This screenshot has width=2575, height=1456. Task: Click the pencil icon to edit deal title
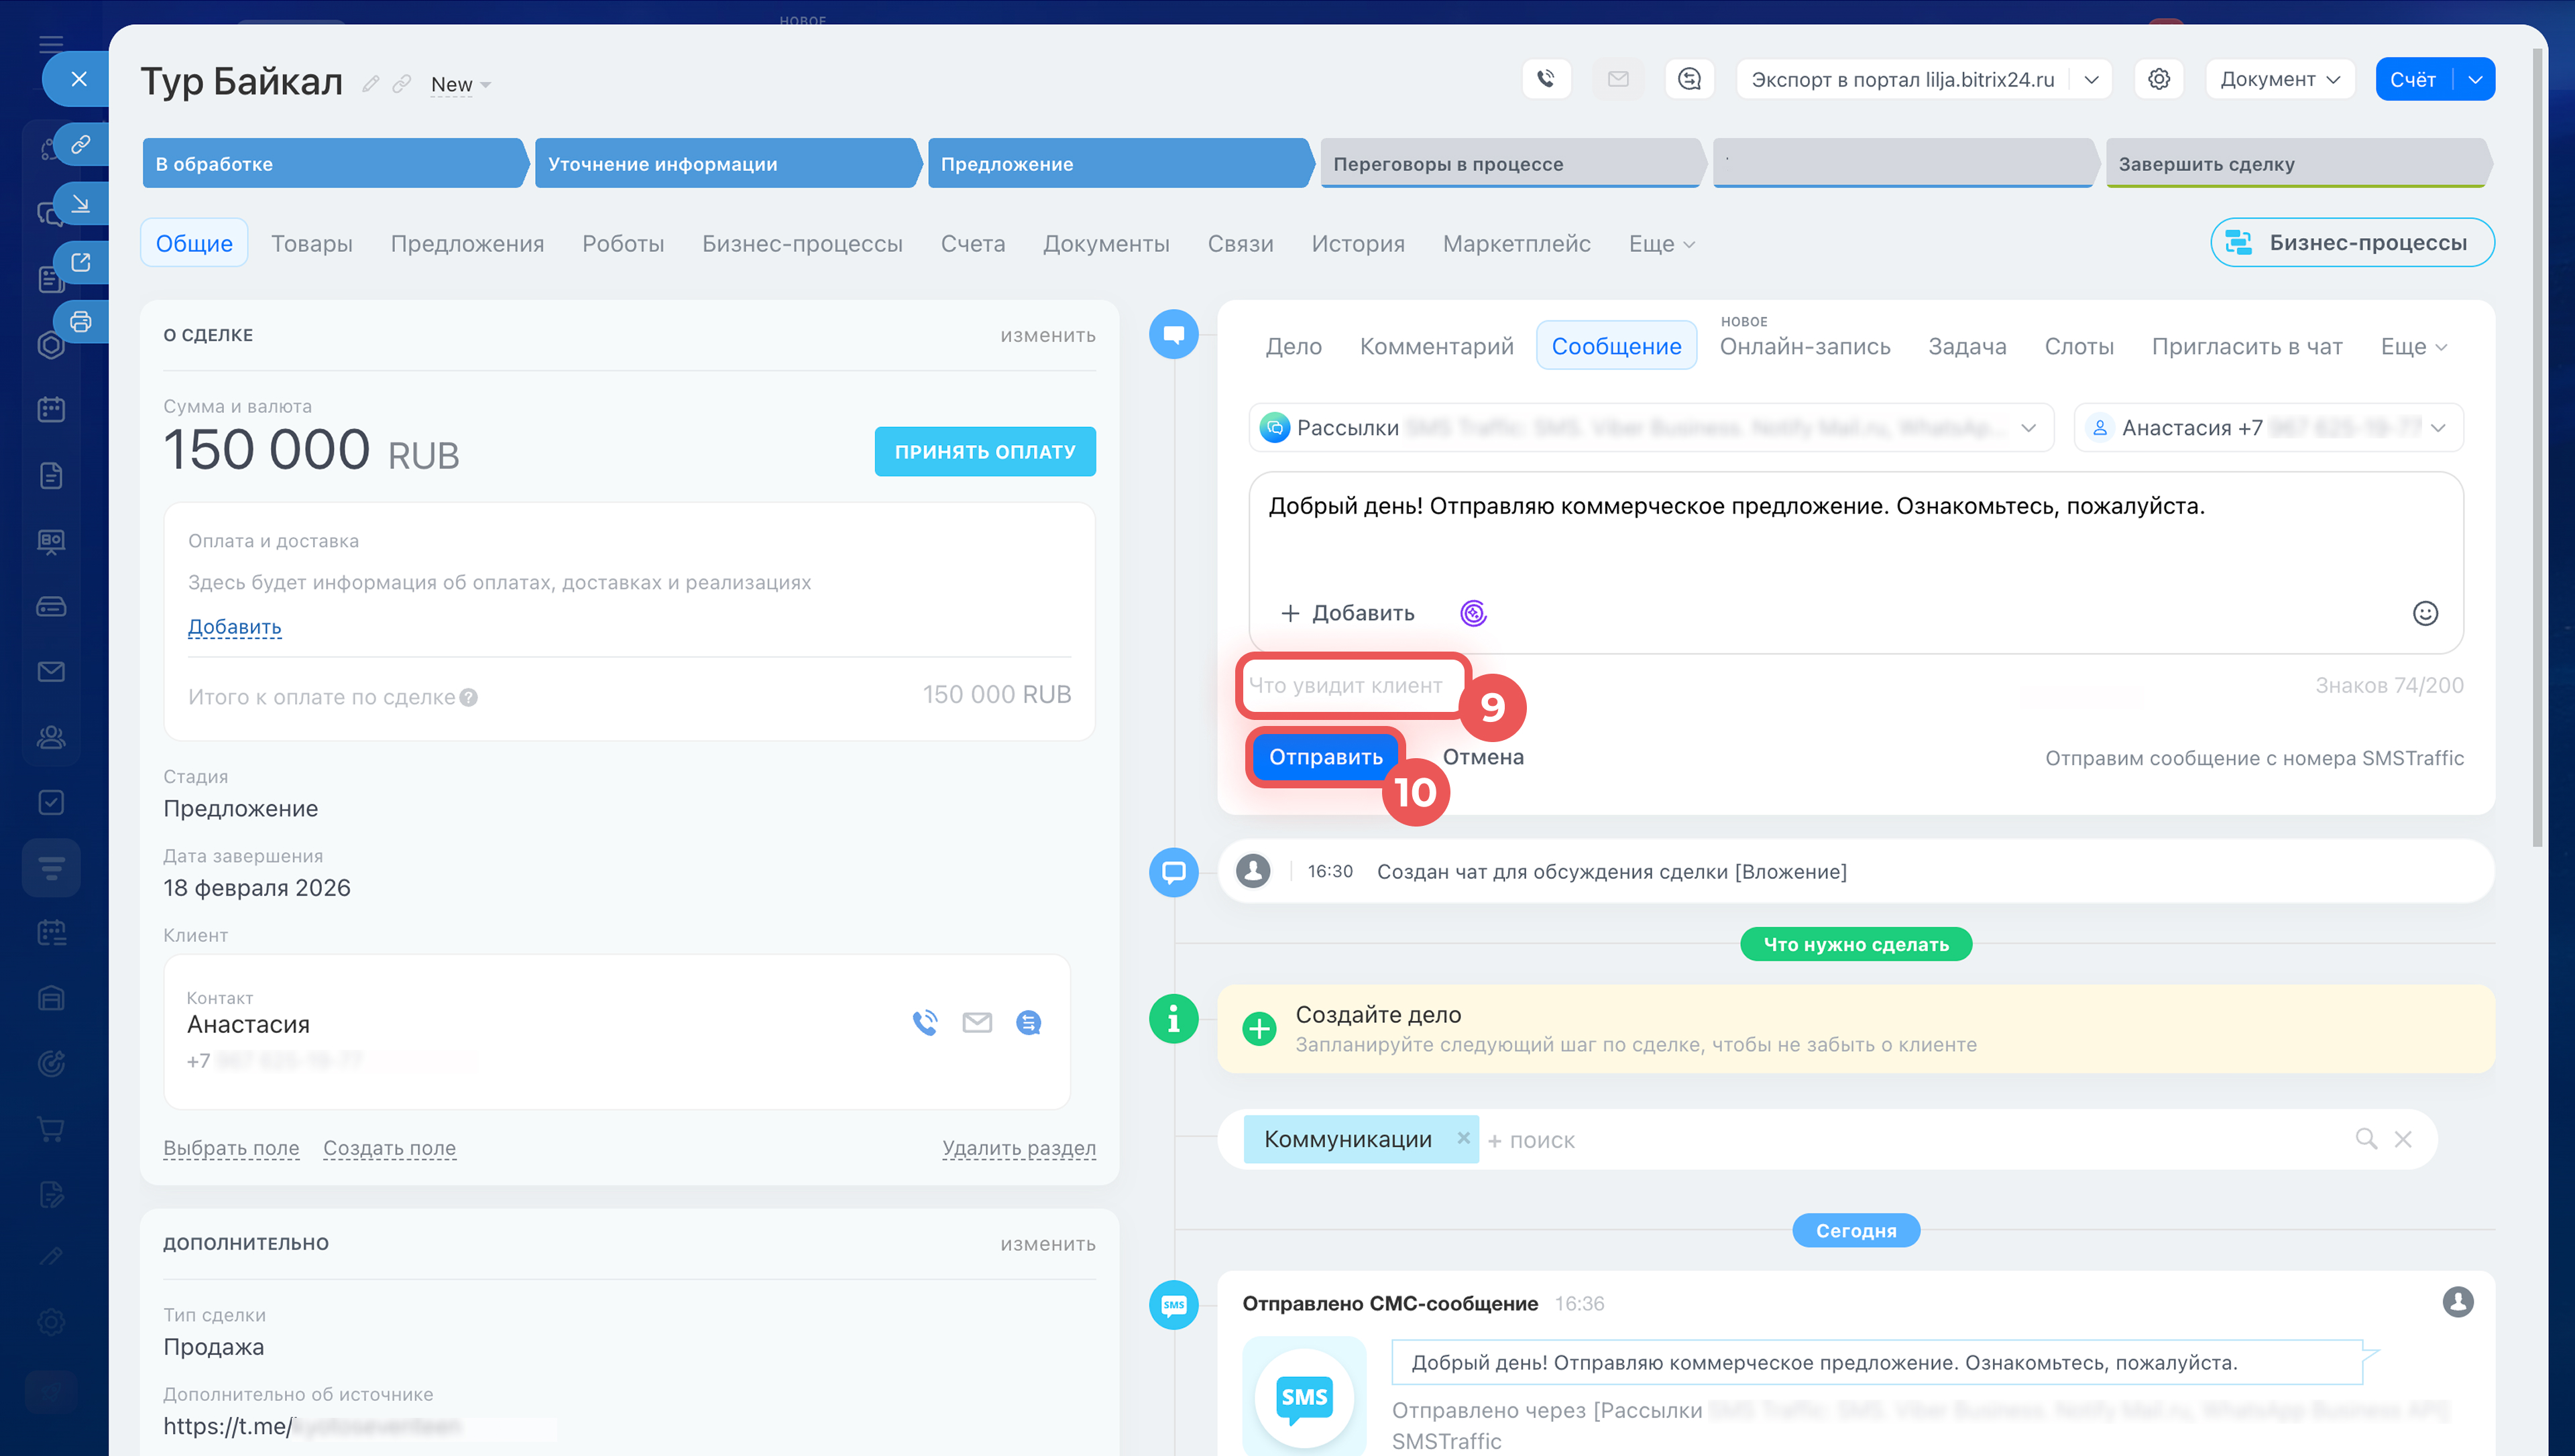click(370, 84)
